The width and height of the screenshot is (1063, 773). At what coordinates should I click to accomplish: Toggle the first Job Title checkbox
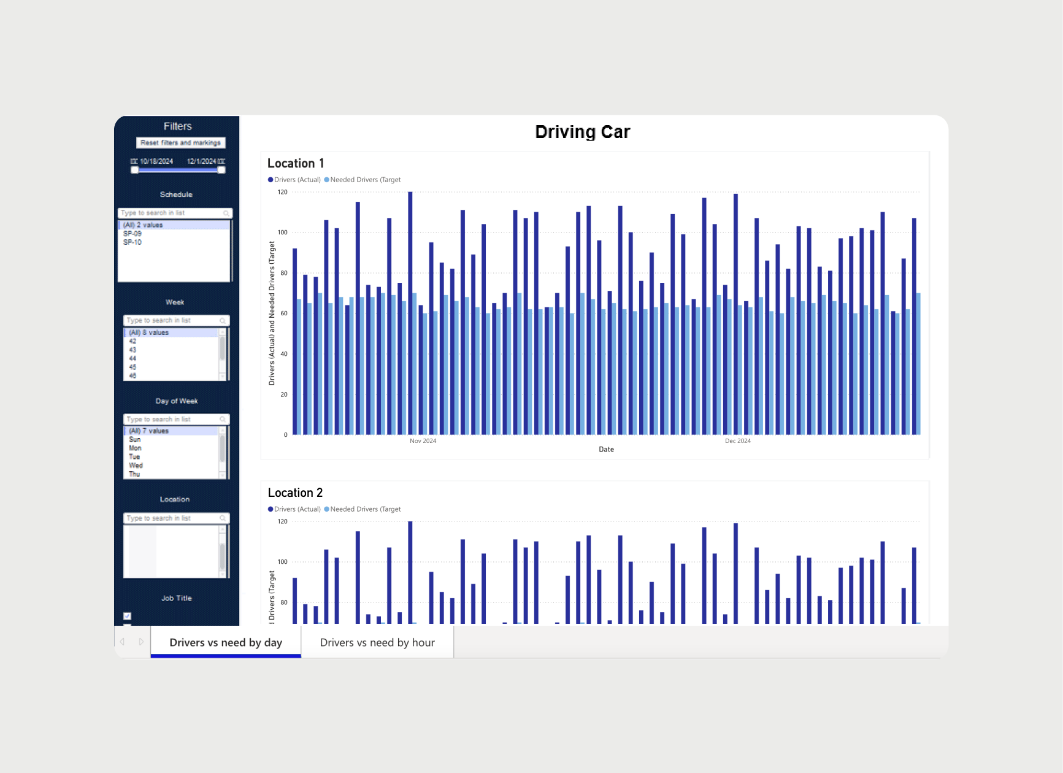click(x=127, y=616)
